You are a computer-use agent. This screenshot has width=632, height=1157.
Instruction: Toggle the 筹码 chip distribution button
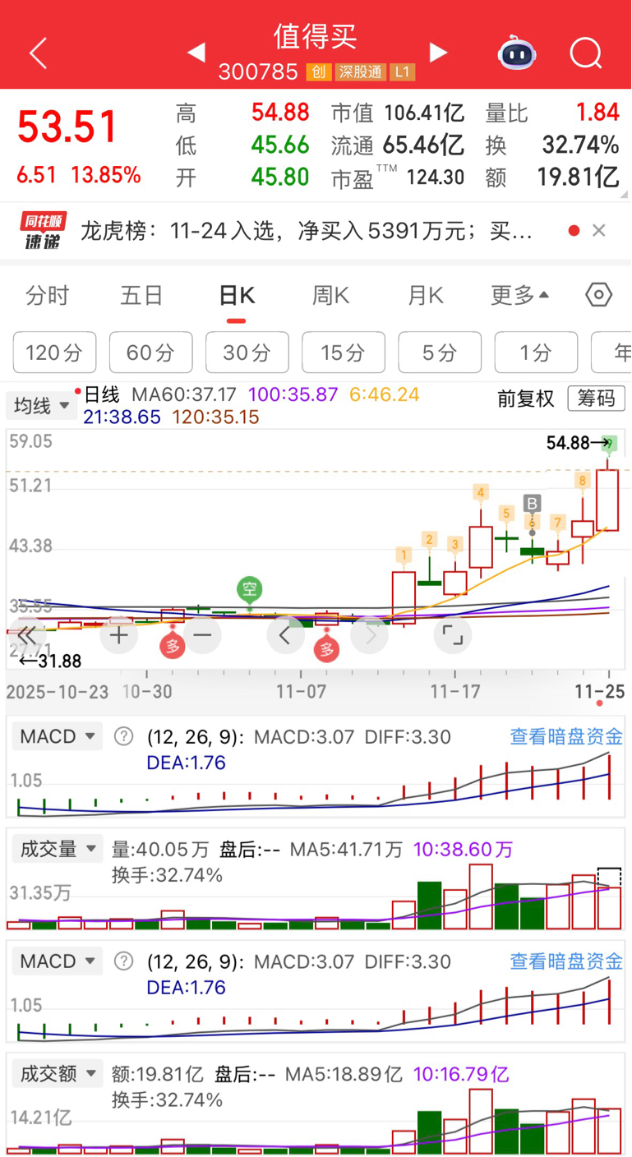pos(596,399)
